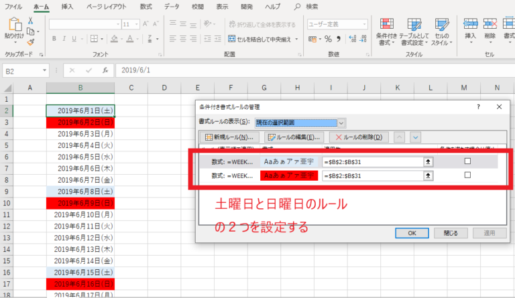Image resolution: width=515 pixels, height=298 pixels.
Task: Click the align text left icon
Action: point(173,39)
